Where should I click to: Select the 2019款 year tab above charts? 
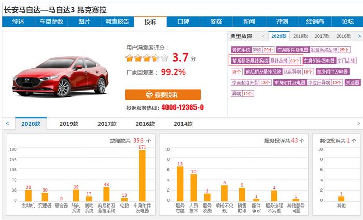69,124
